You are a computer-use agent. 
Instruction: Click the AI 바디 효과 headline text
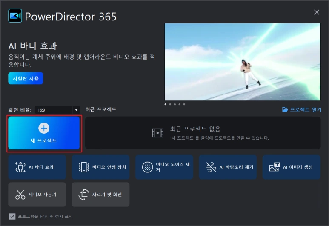[x=32, y=46]
